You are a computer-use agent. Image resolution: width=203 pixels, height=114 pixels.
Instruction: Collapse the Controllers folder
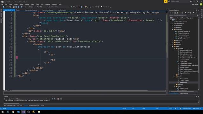coord(172,29)
